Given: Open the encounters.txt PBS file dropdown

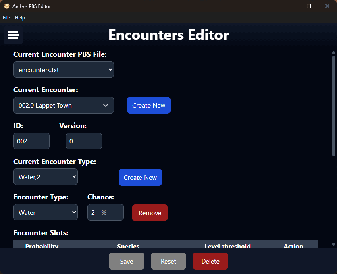Looking at the screenshot, I should tap(64, 70).
